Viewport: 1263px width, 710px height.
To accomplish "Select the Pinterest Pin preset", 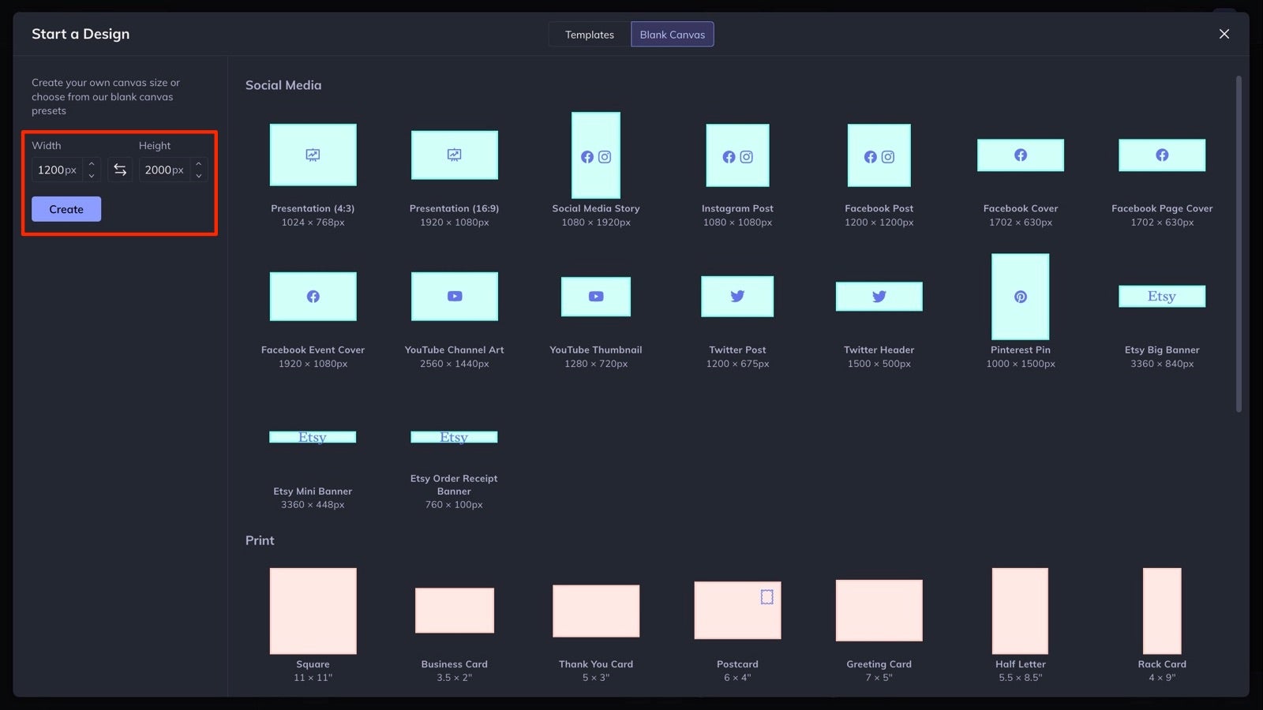I will tap(1020, 297).
